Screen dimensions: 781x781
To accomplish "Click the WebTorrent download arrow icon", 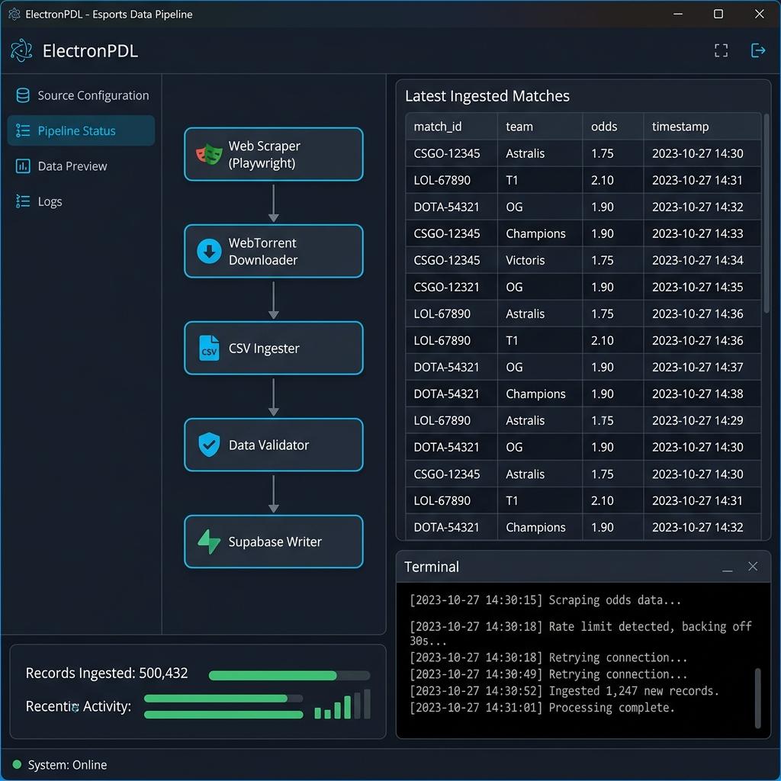I will click(209, 251).
